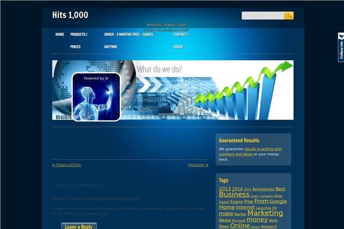344x229 pixels.
Task: Open the Marketing tag
Action: pyautogui.click(x=265, y=213)
